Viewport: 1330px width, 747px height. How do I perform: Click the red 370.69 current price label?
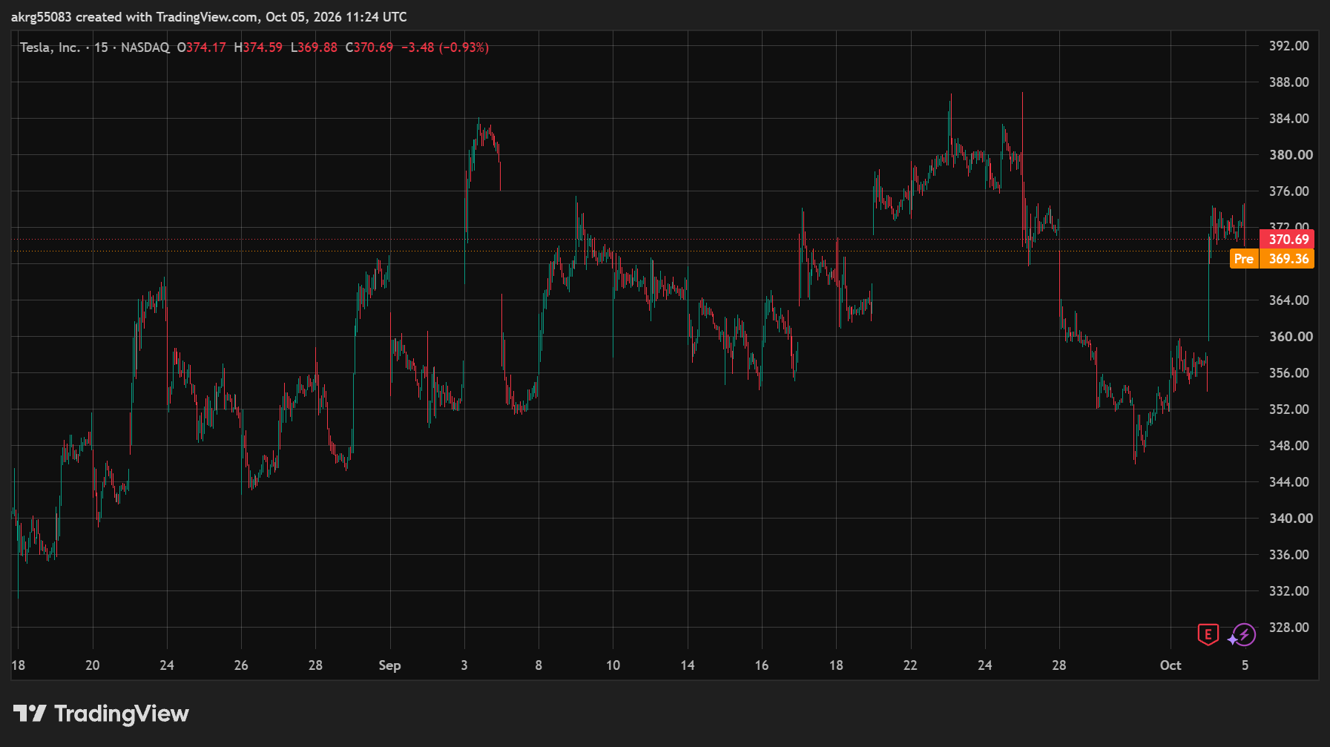1287,240
